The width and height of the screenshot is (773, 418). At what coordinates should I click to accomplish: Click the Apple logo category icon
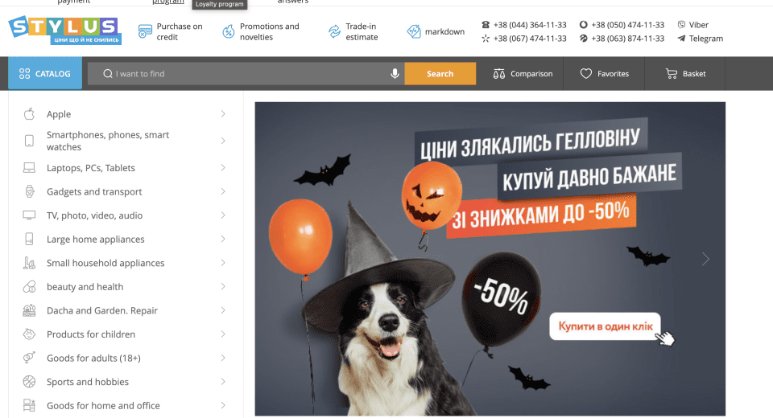[29, 114]
